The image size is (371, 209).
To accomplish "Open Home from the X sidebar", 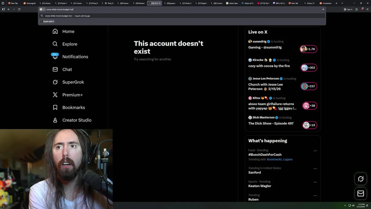I will [x=63, y=31].
